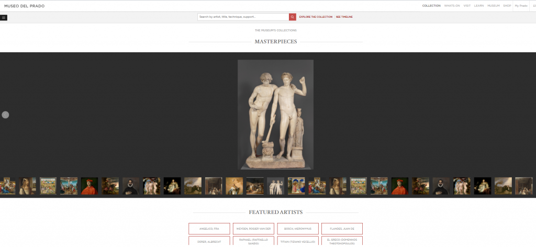This screenshot has height=247, width=536.
Task: Click the Museo del Prado logo
Action: pos(24,6)
